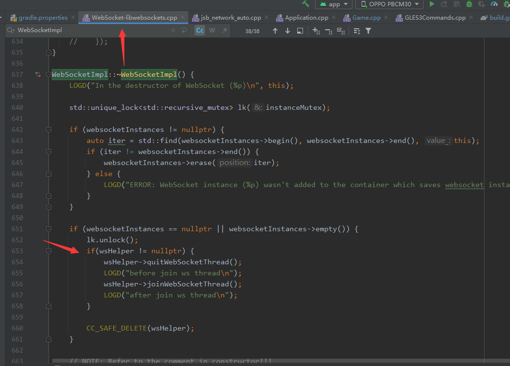Click the search magnifier history icon
The width and height of the screenshot is (510, 366).
(x=11, y=30)
